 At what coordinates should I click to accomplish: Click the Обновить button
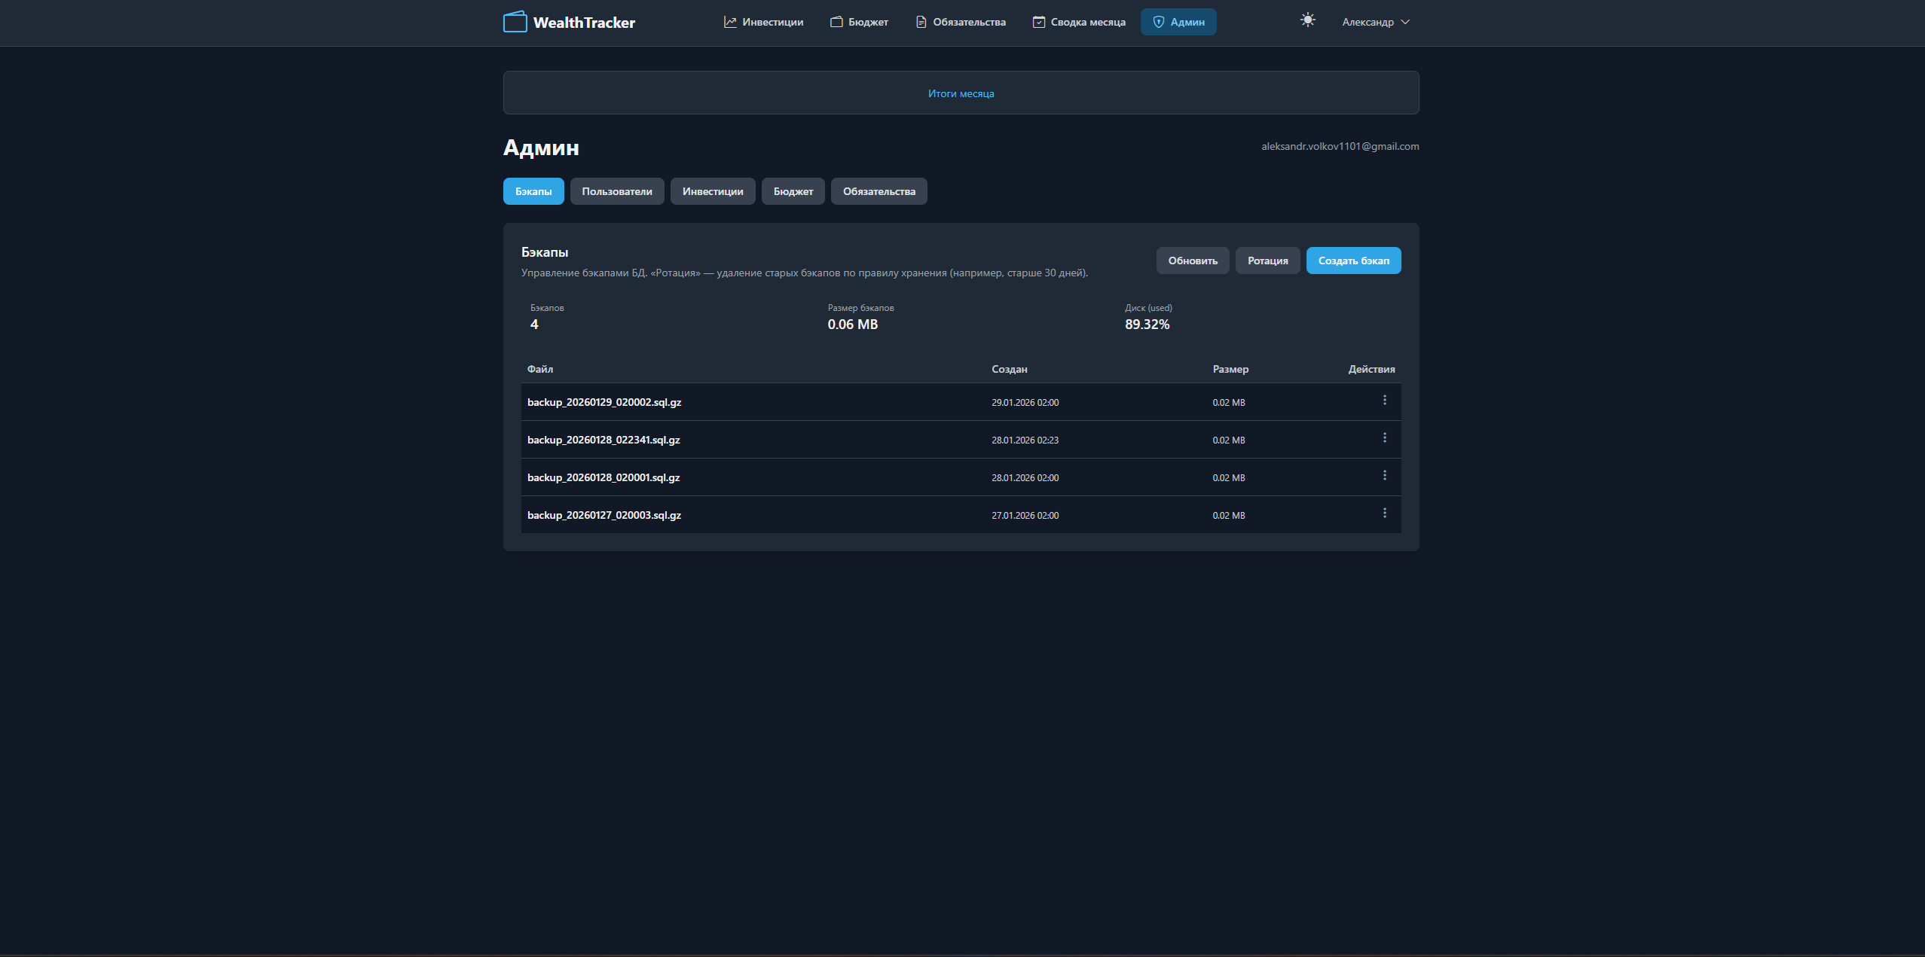click(1192, 261)
